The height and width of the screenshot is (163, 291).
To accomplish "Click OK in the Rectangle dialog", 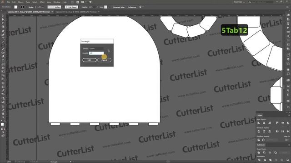I will coord(90,60).
